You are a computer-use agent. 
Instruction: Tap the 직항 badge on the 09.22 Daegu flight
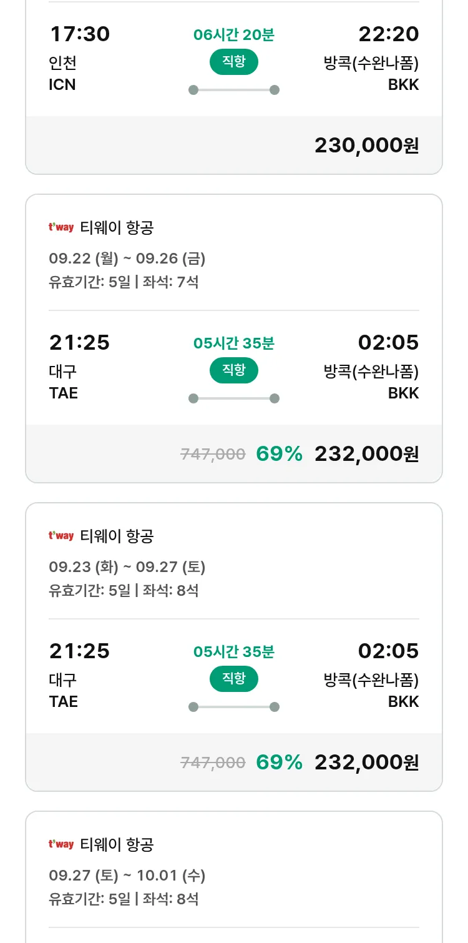coord(233,370)
